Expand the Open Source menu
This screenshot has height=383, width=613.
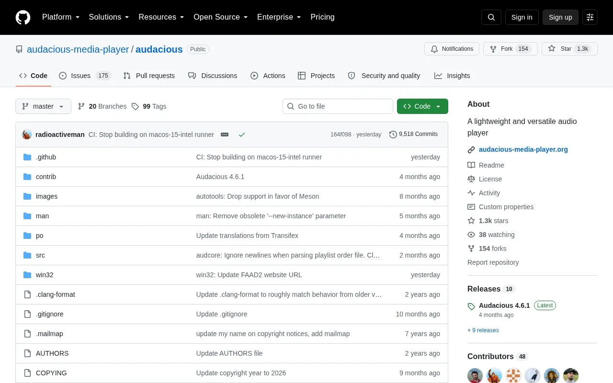pos(221,17)
